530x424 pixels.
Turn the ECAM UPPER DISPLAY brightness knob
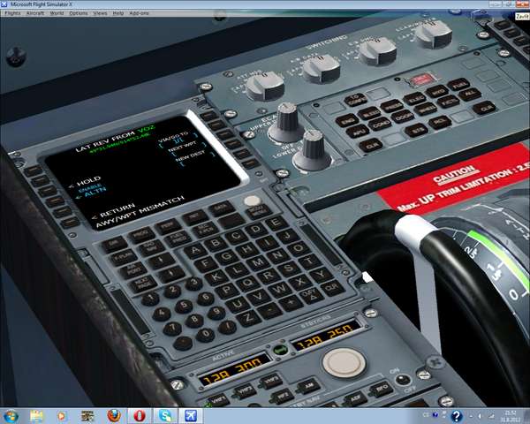pyautogui.click(x=286, y=123)
